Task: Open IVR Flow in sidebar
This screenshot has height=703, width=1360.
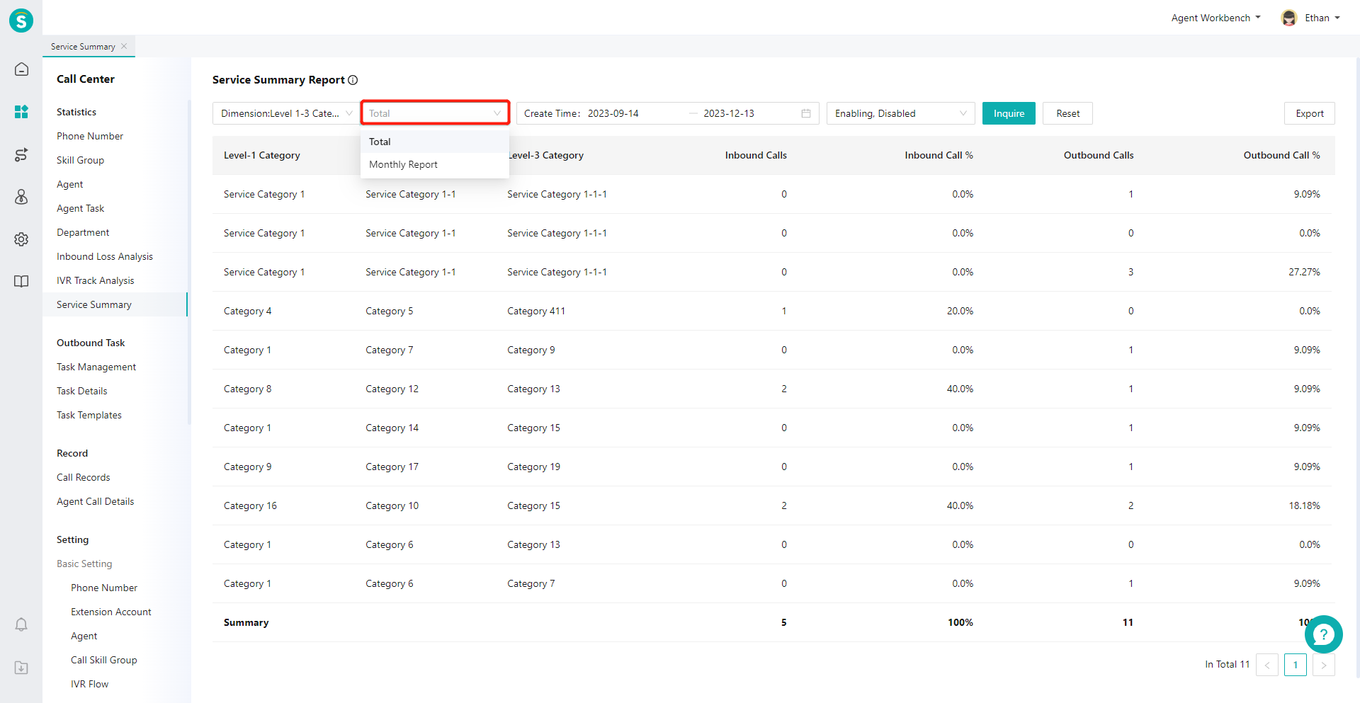Action: tap(90, 684)
